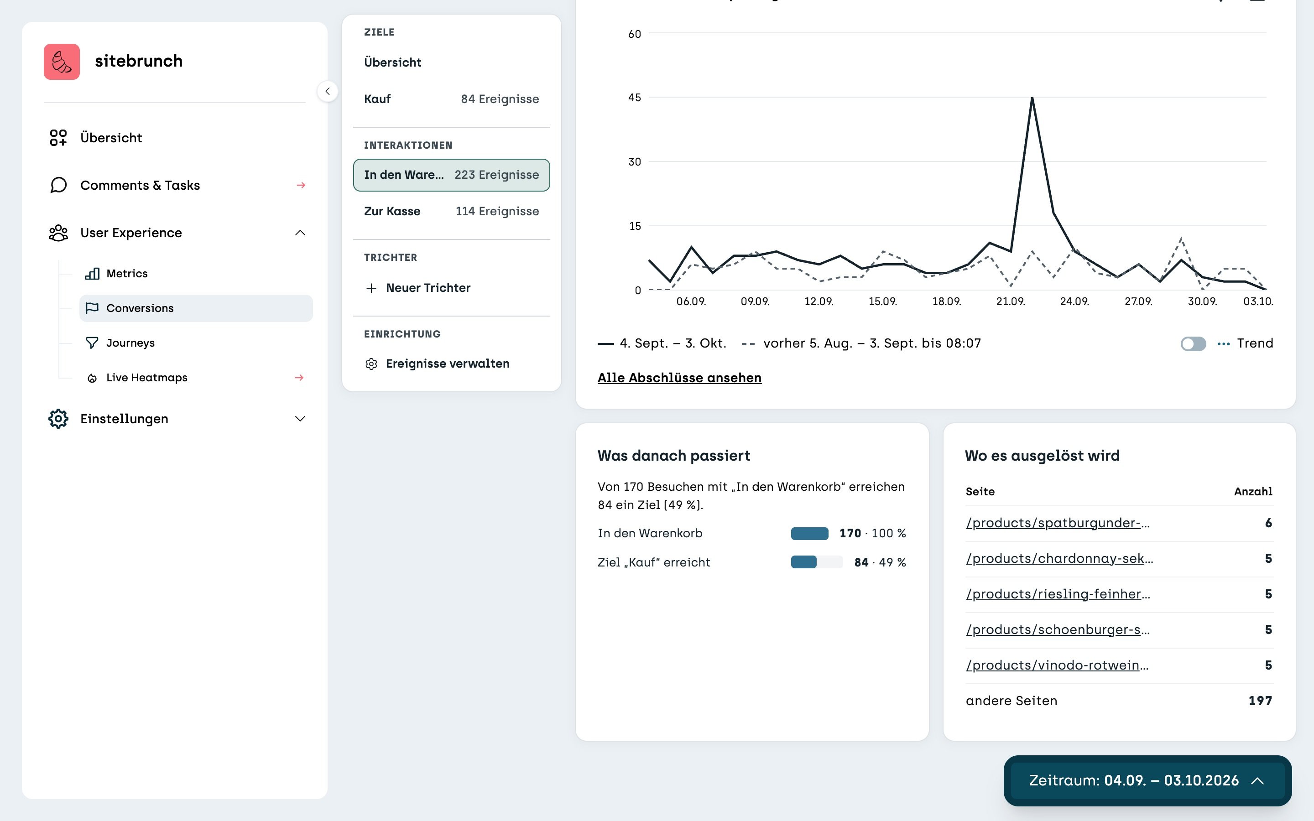Open Übersicht under Ziele
1314x821 pixels.
[451, 62]
